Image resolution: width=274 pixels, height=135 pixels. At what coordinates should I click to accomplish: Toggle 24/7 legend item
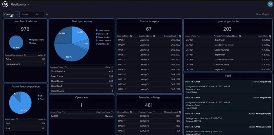pyautogui.click(x=40, y=96)
